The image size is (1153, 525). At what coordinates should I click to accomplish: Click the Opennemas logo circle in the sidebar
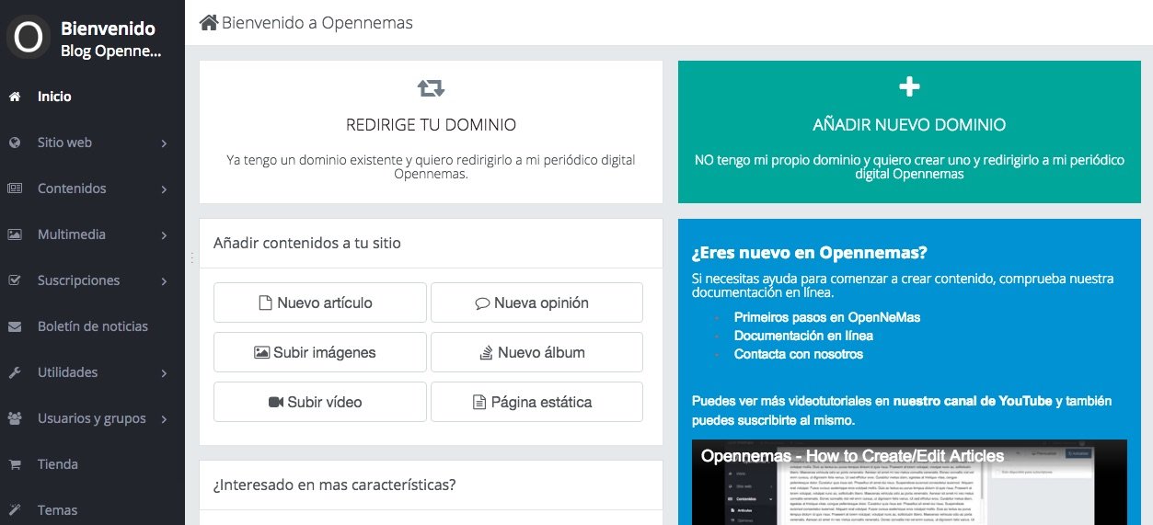29,38
